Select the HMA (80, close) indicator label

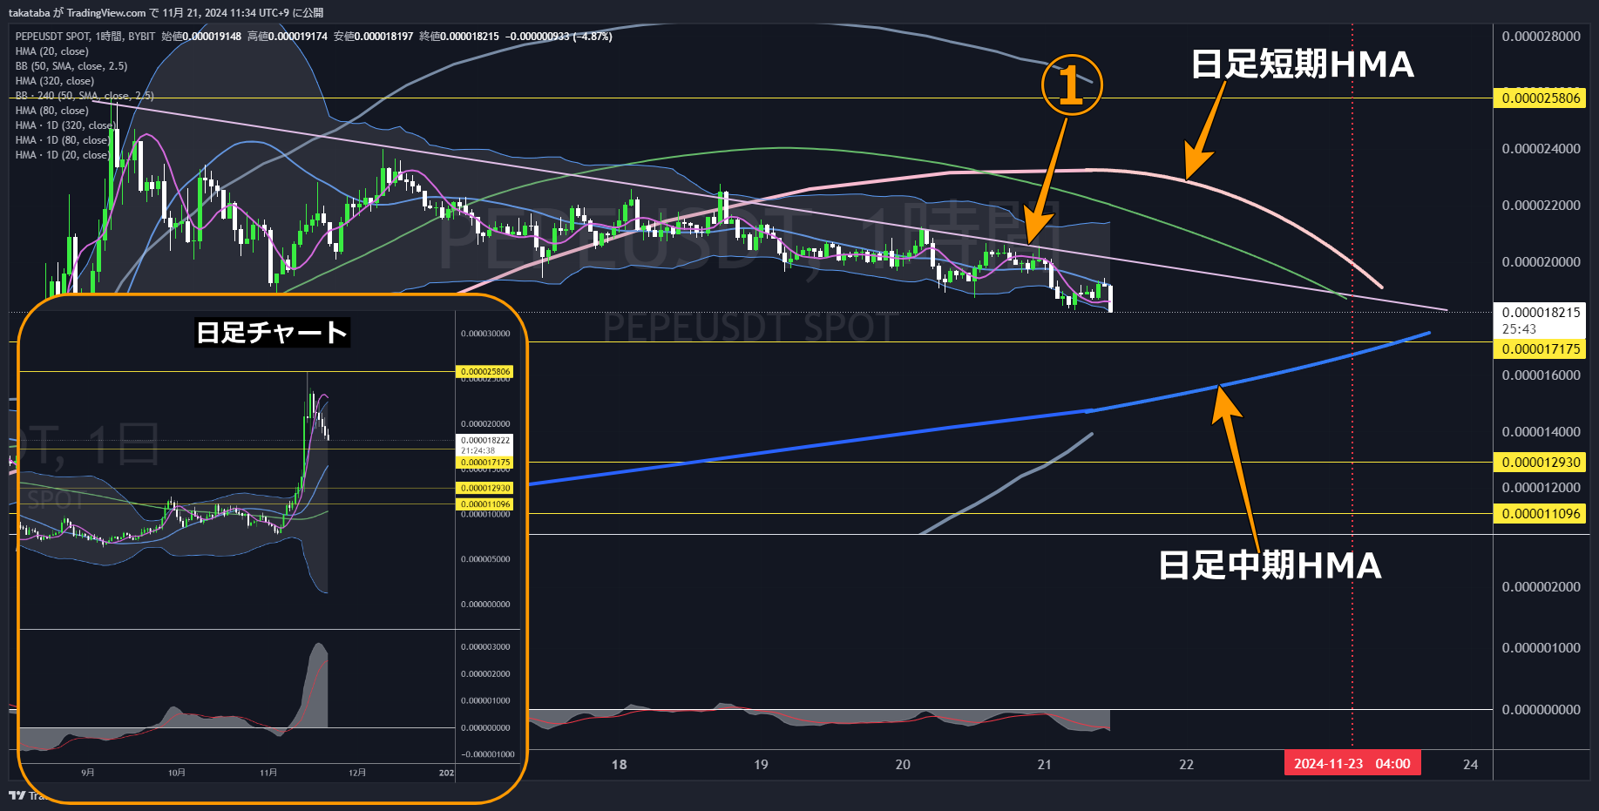tap(51, 111)
